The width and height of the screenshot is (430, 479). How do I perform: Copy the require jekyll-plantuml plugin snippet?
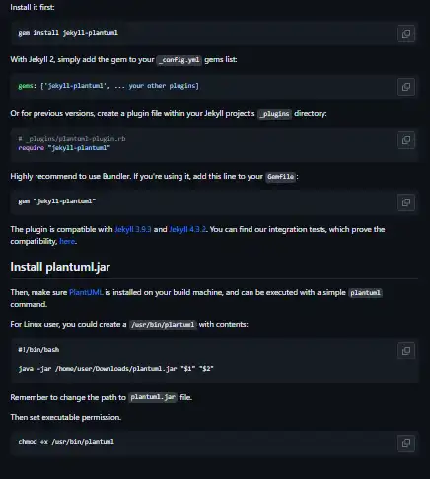[406, 140]
